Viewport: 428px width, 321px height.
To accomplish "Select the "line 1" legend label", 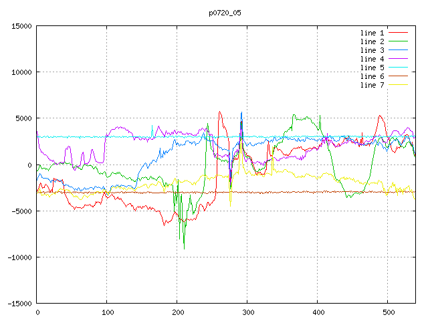I will coord(372,33).
